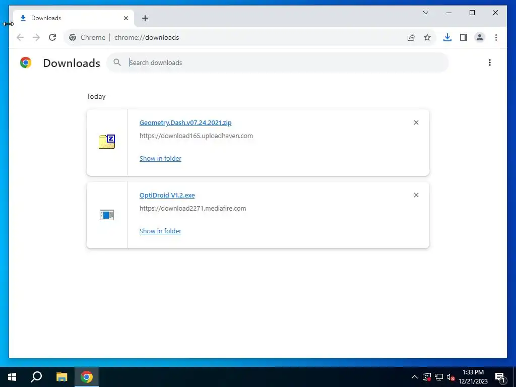Click the network icon in system tray
The image size is (516, 387).
tap(439, 377)
